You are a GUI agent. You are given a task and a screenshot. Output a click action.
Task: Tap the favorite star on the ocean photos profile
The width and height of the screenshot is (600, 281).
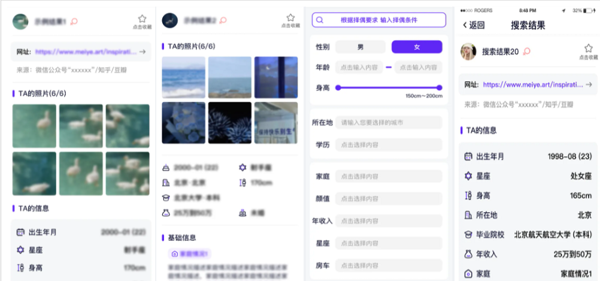(290, 19)
